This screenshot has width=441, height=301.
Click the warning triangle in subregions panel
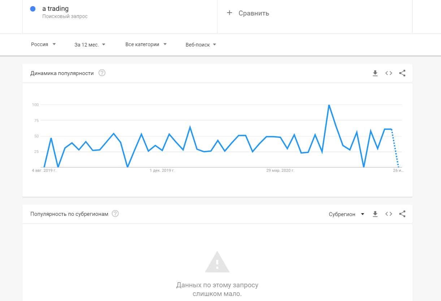[217, 262]
